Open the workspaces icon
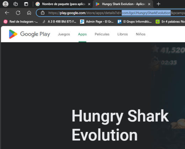 pyautogui.click(x=16, y=4)
